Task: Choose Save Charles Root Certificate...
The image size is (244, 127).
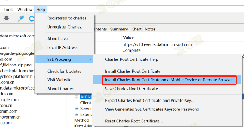Action: [133, 89]
